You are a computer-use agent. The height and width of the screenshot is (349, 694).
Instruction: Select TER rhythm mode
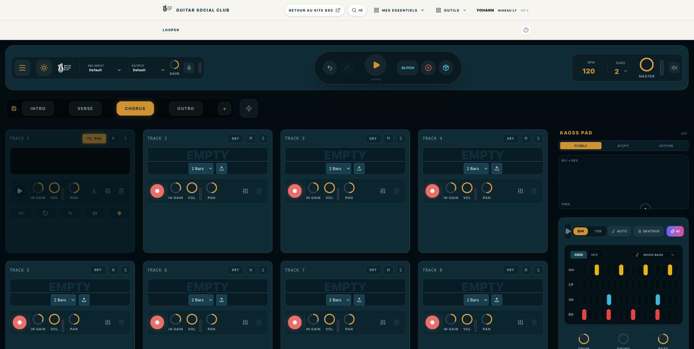tap(598, 231)
